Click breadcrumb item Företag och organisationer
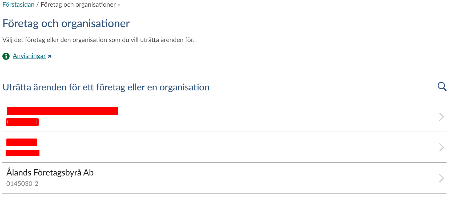The width and height of the screenshot is (454, 201). [78, 5]
